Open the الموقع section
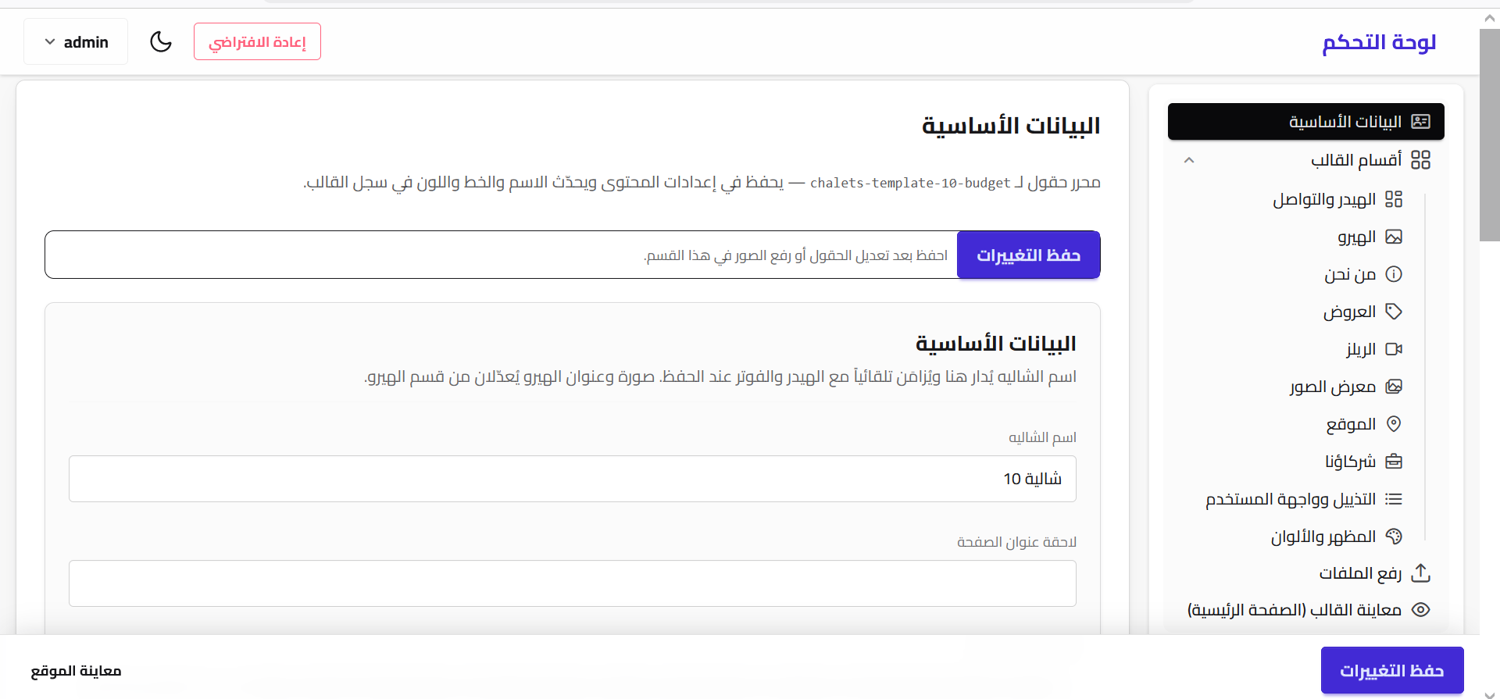Viewport: 1500px width, 699px height. coord(1351,424)
